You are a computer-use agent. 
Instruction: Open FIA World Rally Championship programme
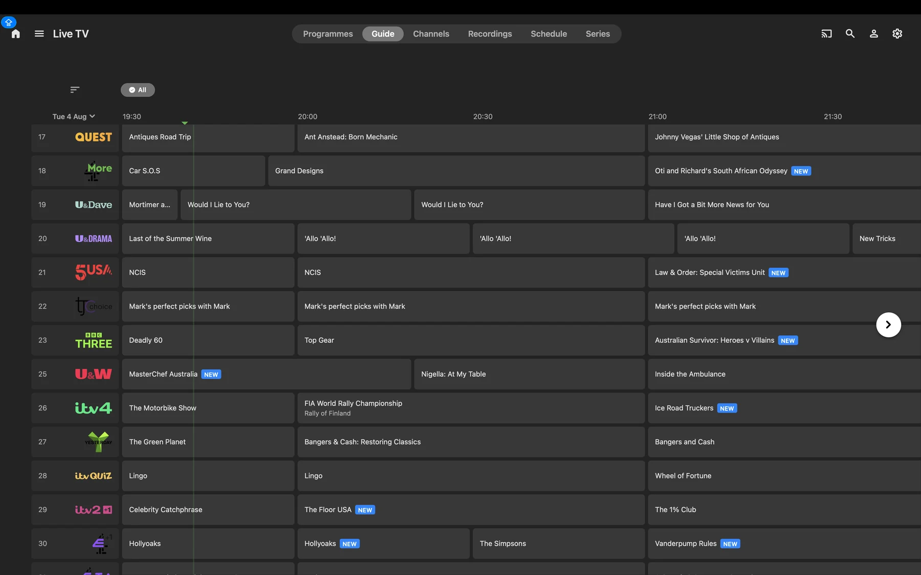tap(471, 408)
